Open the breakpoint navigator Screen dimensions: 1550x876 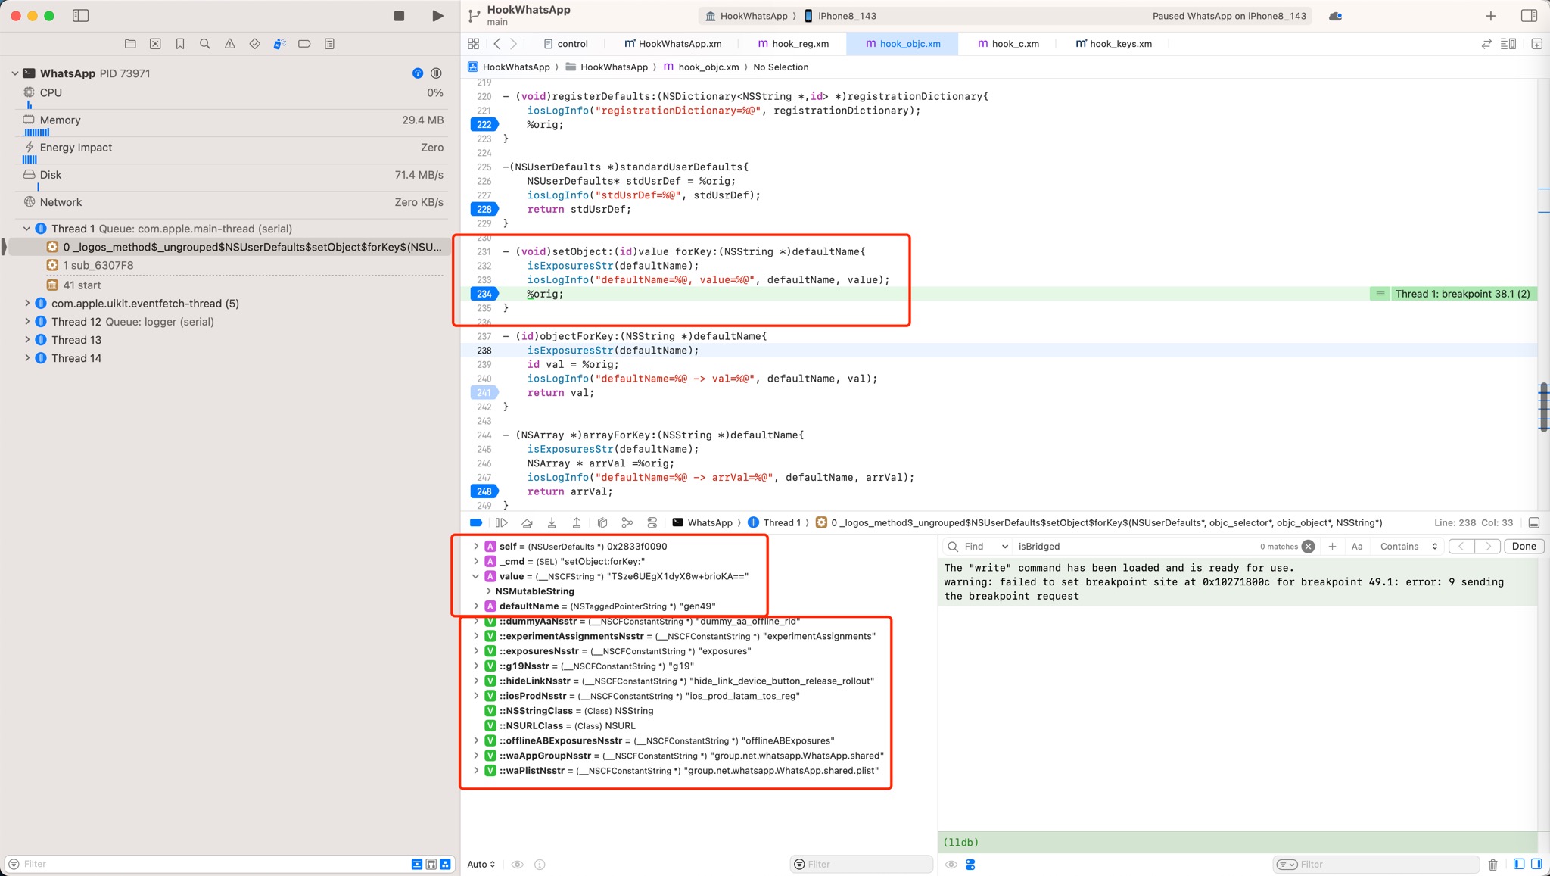point(304,44)
